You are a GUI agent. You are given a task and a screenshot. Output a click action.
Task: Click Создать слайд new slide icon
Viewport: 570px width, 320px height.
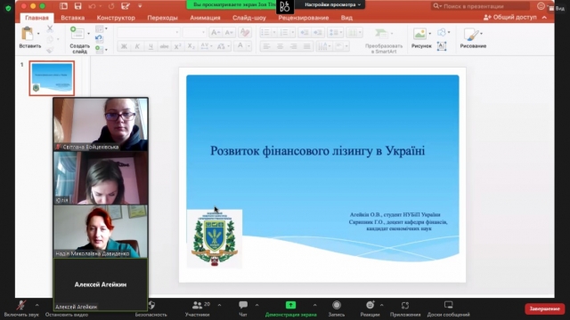pyautogui.click(x=77, y=33)
